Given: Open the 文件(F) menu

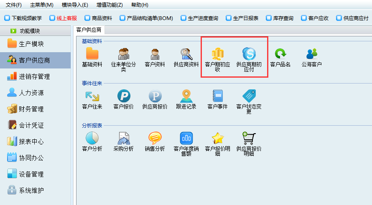Looking at the screenshot, I should (14, 5).
